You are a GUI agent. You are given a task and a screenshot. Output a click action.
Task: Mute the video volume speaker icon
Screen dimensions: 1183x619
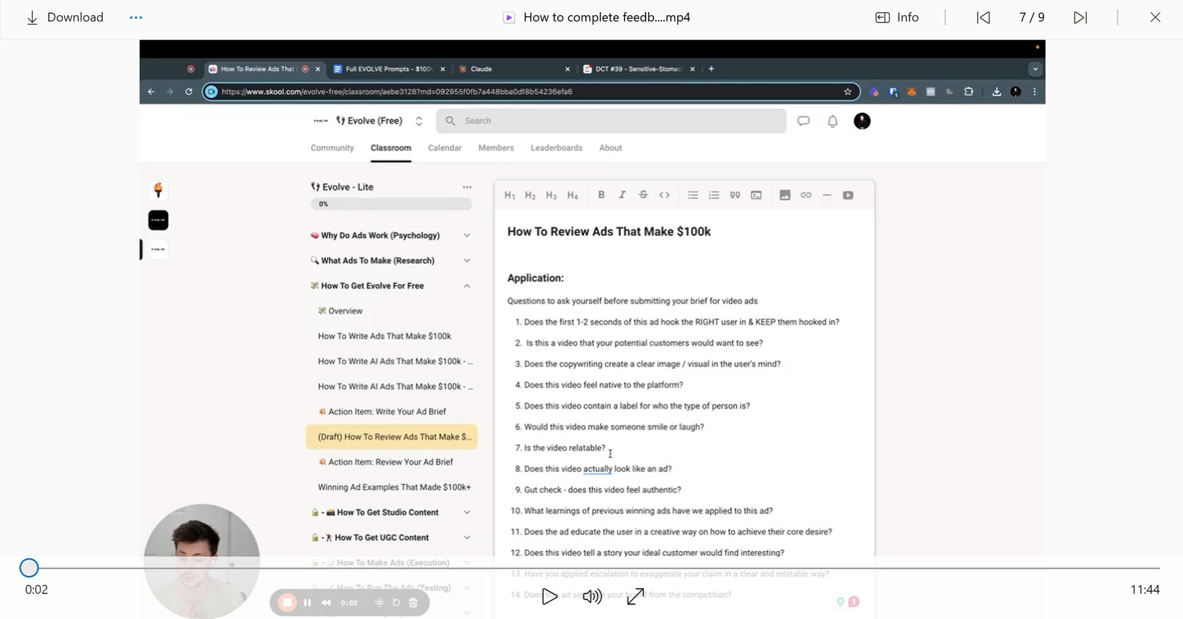[592, 597]
